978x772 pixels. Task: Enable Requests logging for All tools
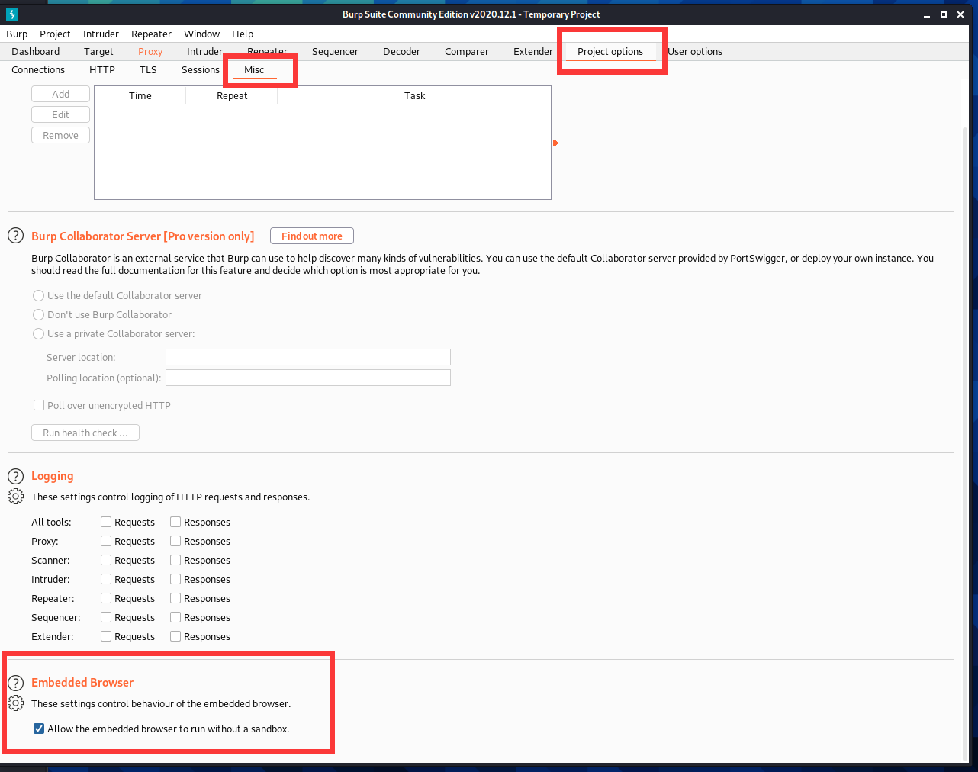106,522
